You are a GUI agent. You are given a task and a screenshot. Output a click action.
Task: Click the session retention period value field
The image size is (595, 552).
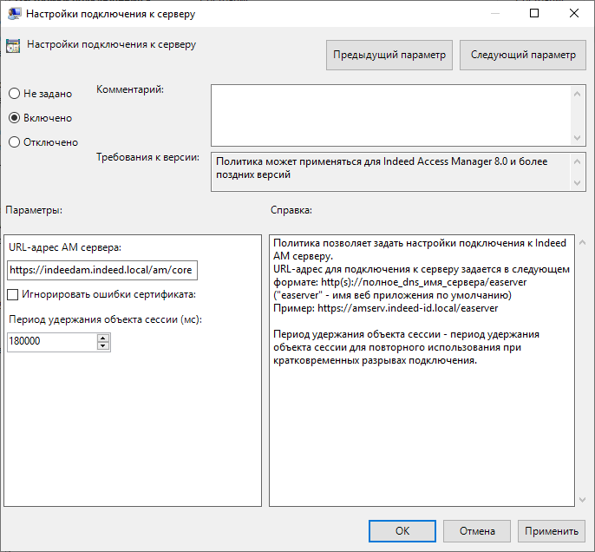click(x=50, y=342)
